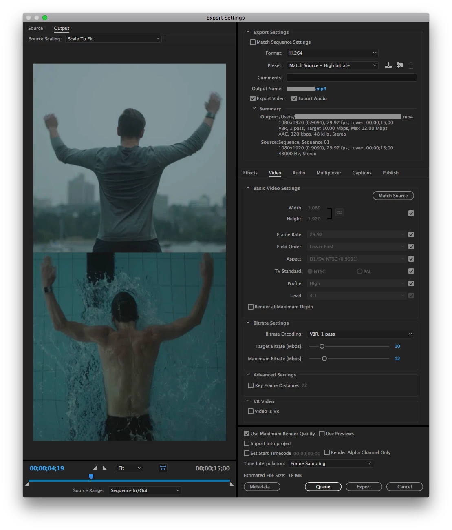Click the blue playhead marker on timeline
The image size is (452, 530).
(x=91, y=477)
